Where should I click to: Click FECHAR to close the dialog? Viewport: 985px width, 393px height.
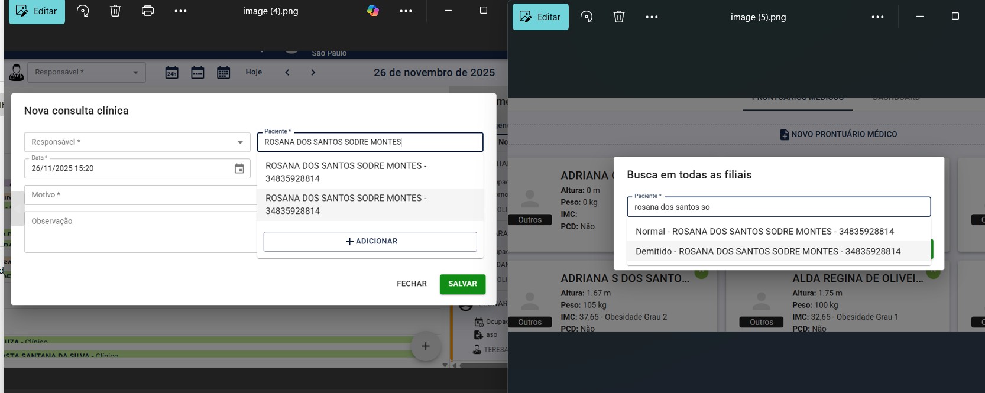click(412, 284)
